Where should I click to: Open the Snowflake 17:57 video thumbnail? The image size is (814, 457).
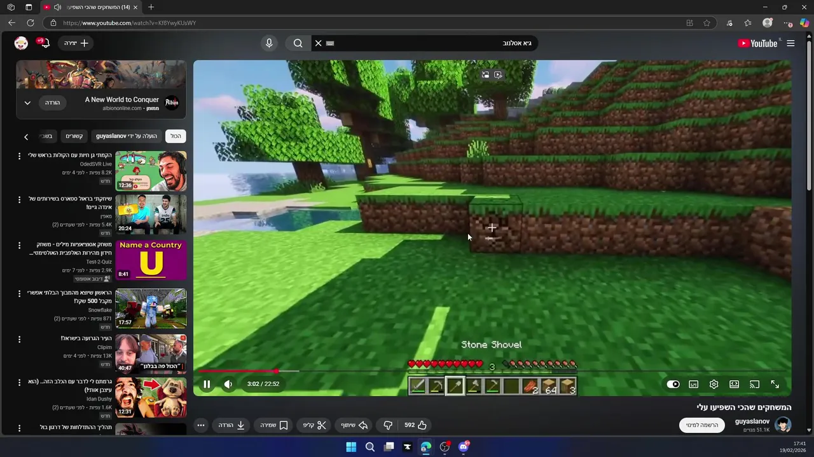point(151,308)
